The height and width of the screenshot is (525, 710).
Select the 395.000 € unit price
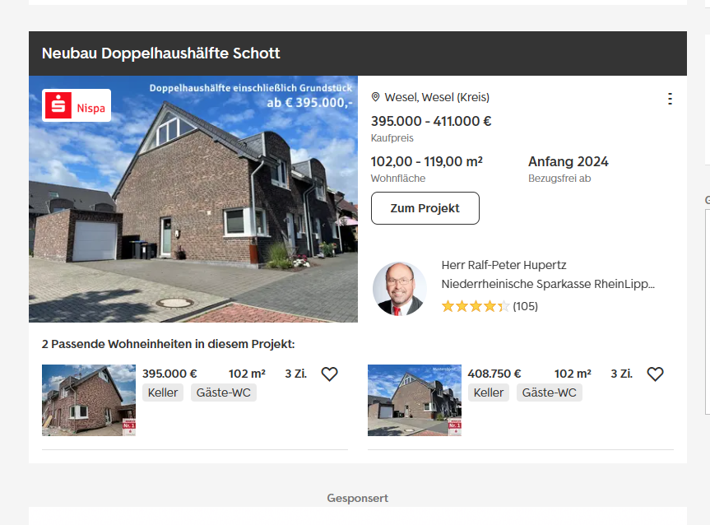[x=169, y=374]
